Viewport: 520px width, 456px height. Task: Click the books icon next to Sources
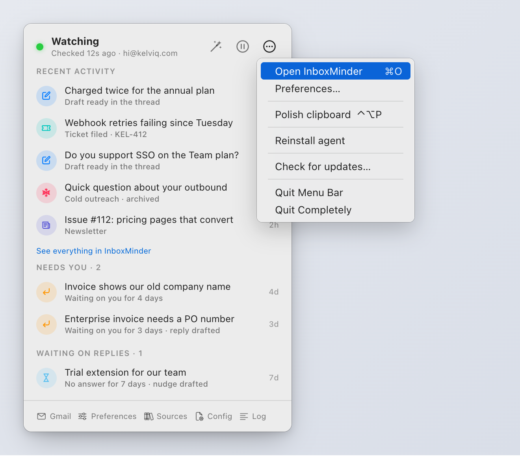(x=149, y=417)
